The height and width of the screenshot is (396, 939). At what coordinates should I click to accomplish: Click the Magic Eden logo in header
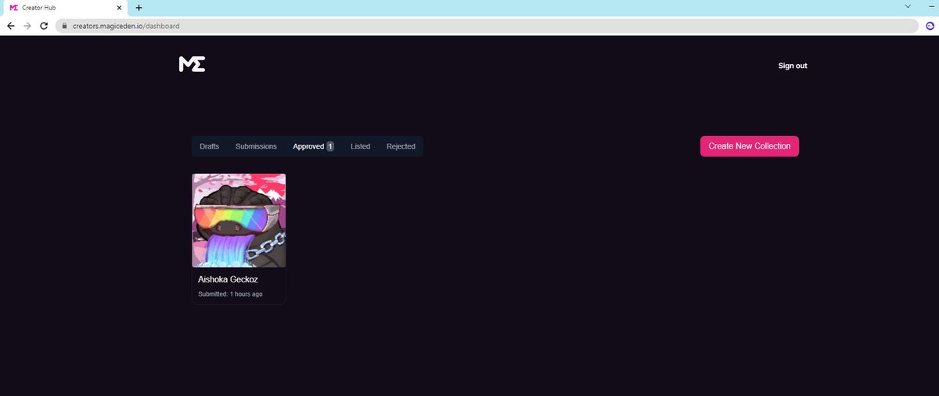pos(192,65)
